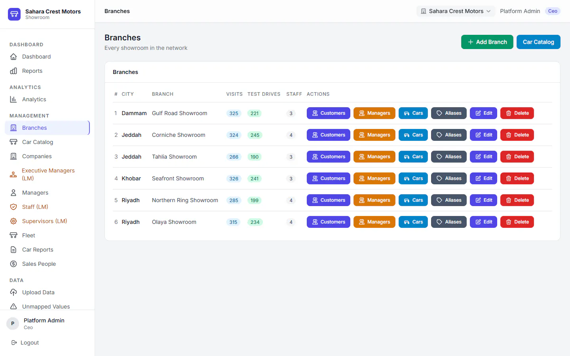Open the Sahara Crest Motors company dropdown
Screen dimensions: 570x356
(x=456, y=11)
